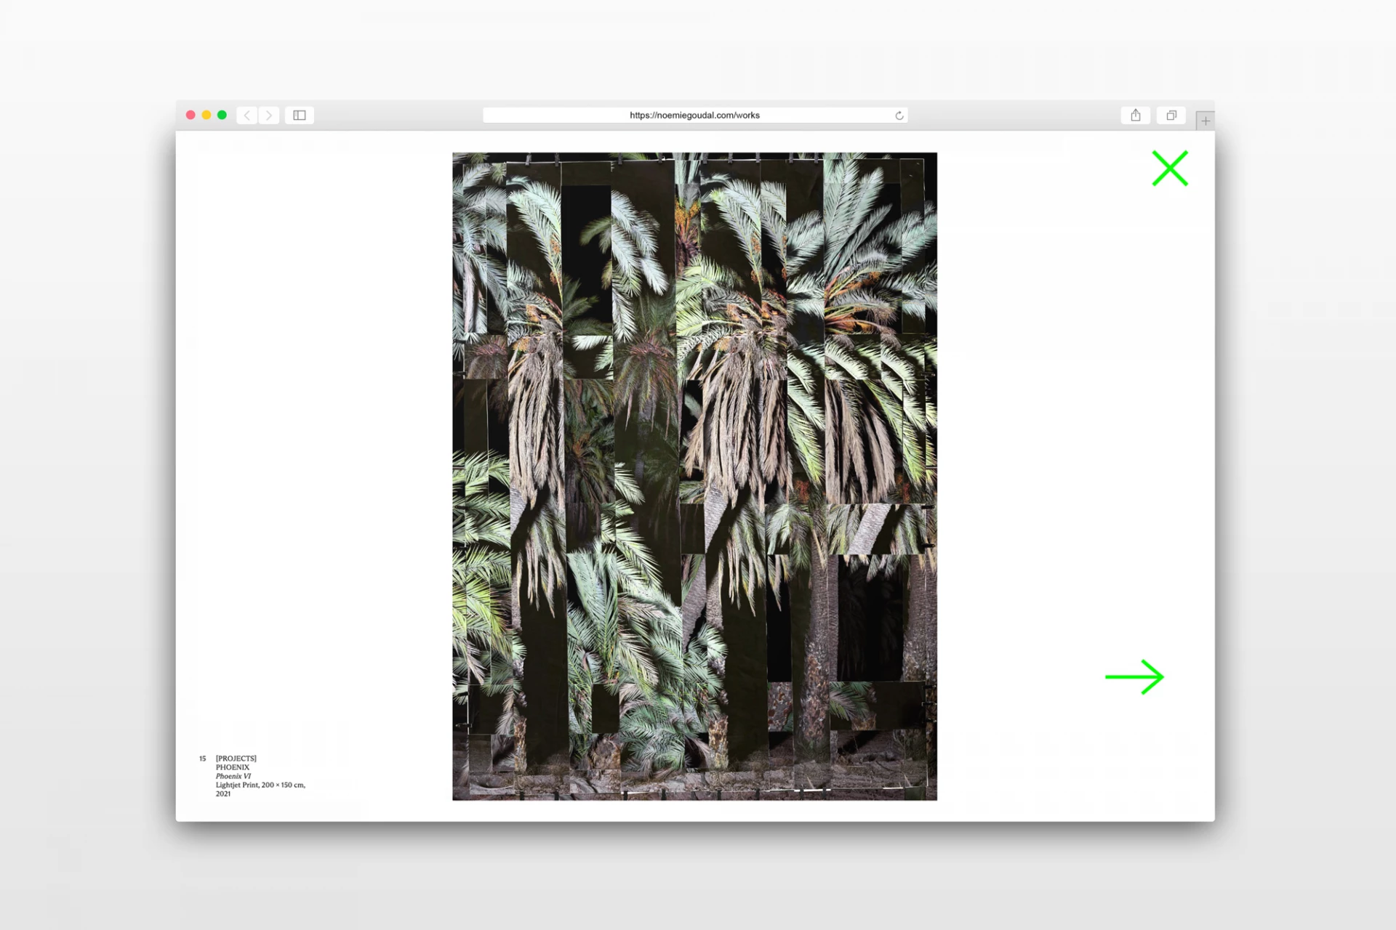Close the artwork viewer with green X

point(1170,169)
